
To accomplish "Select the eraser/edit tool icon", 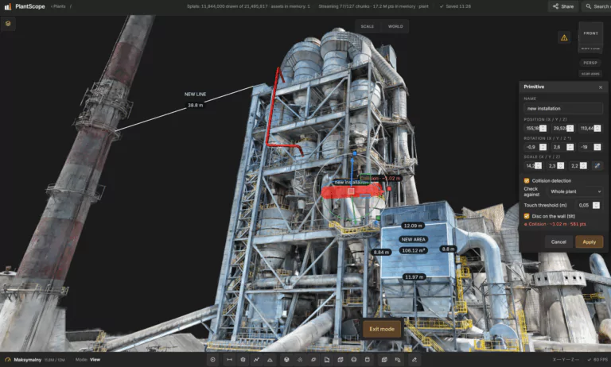I will pyautogui.click(x=414, y=360).
